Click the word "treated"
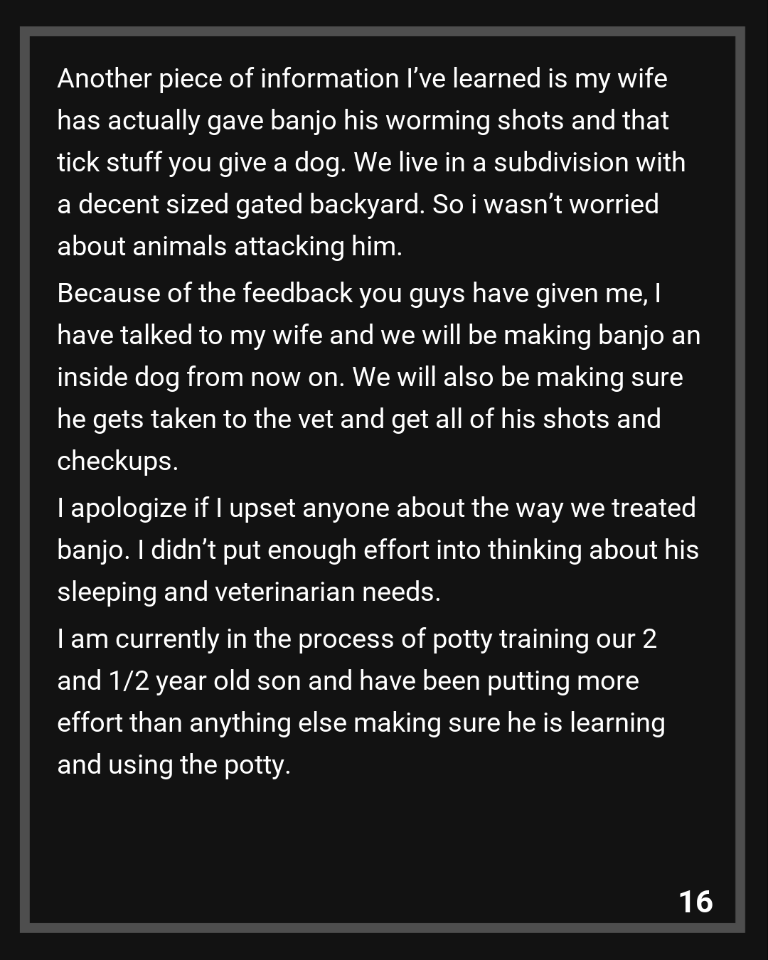 click(653, 508)
